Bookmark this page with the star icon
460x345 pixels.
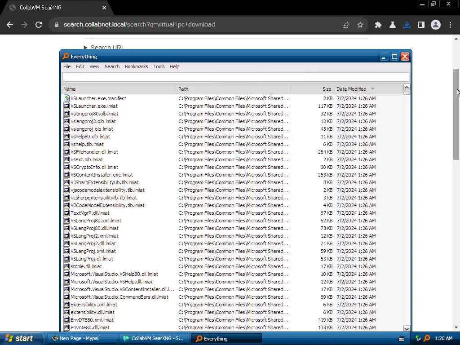pyautogui.click(x=360, y=25)
